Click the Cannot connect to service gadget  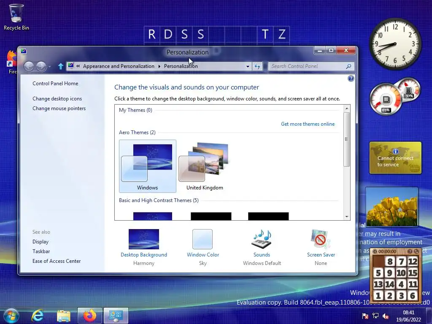coord(395,158)
